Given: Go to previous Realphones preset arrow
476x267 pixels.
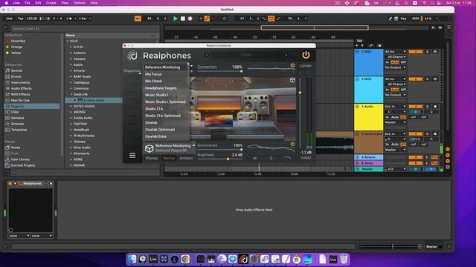Looking at the screenshot, I should [x=207, y=55].
